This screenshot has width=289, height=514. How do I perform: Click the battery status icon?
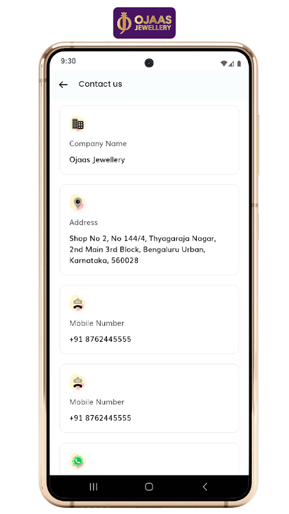pos(239,63)
